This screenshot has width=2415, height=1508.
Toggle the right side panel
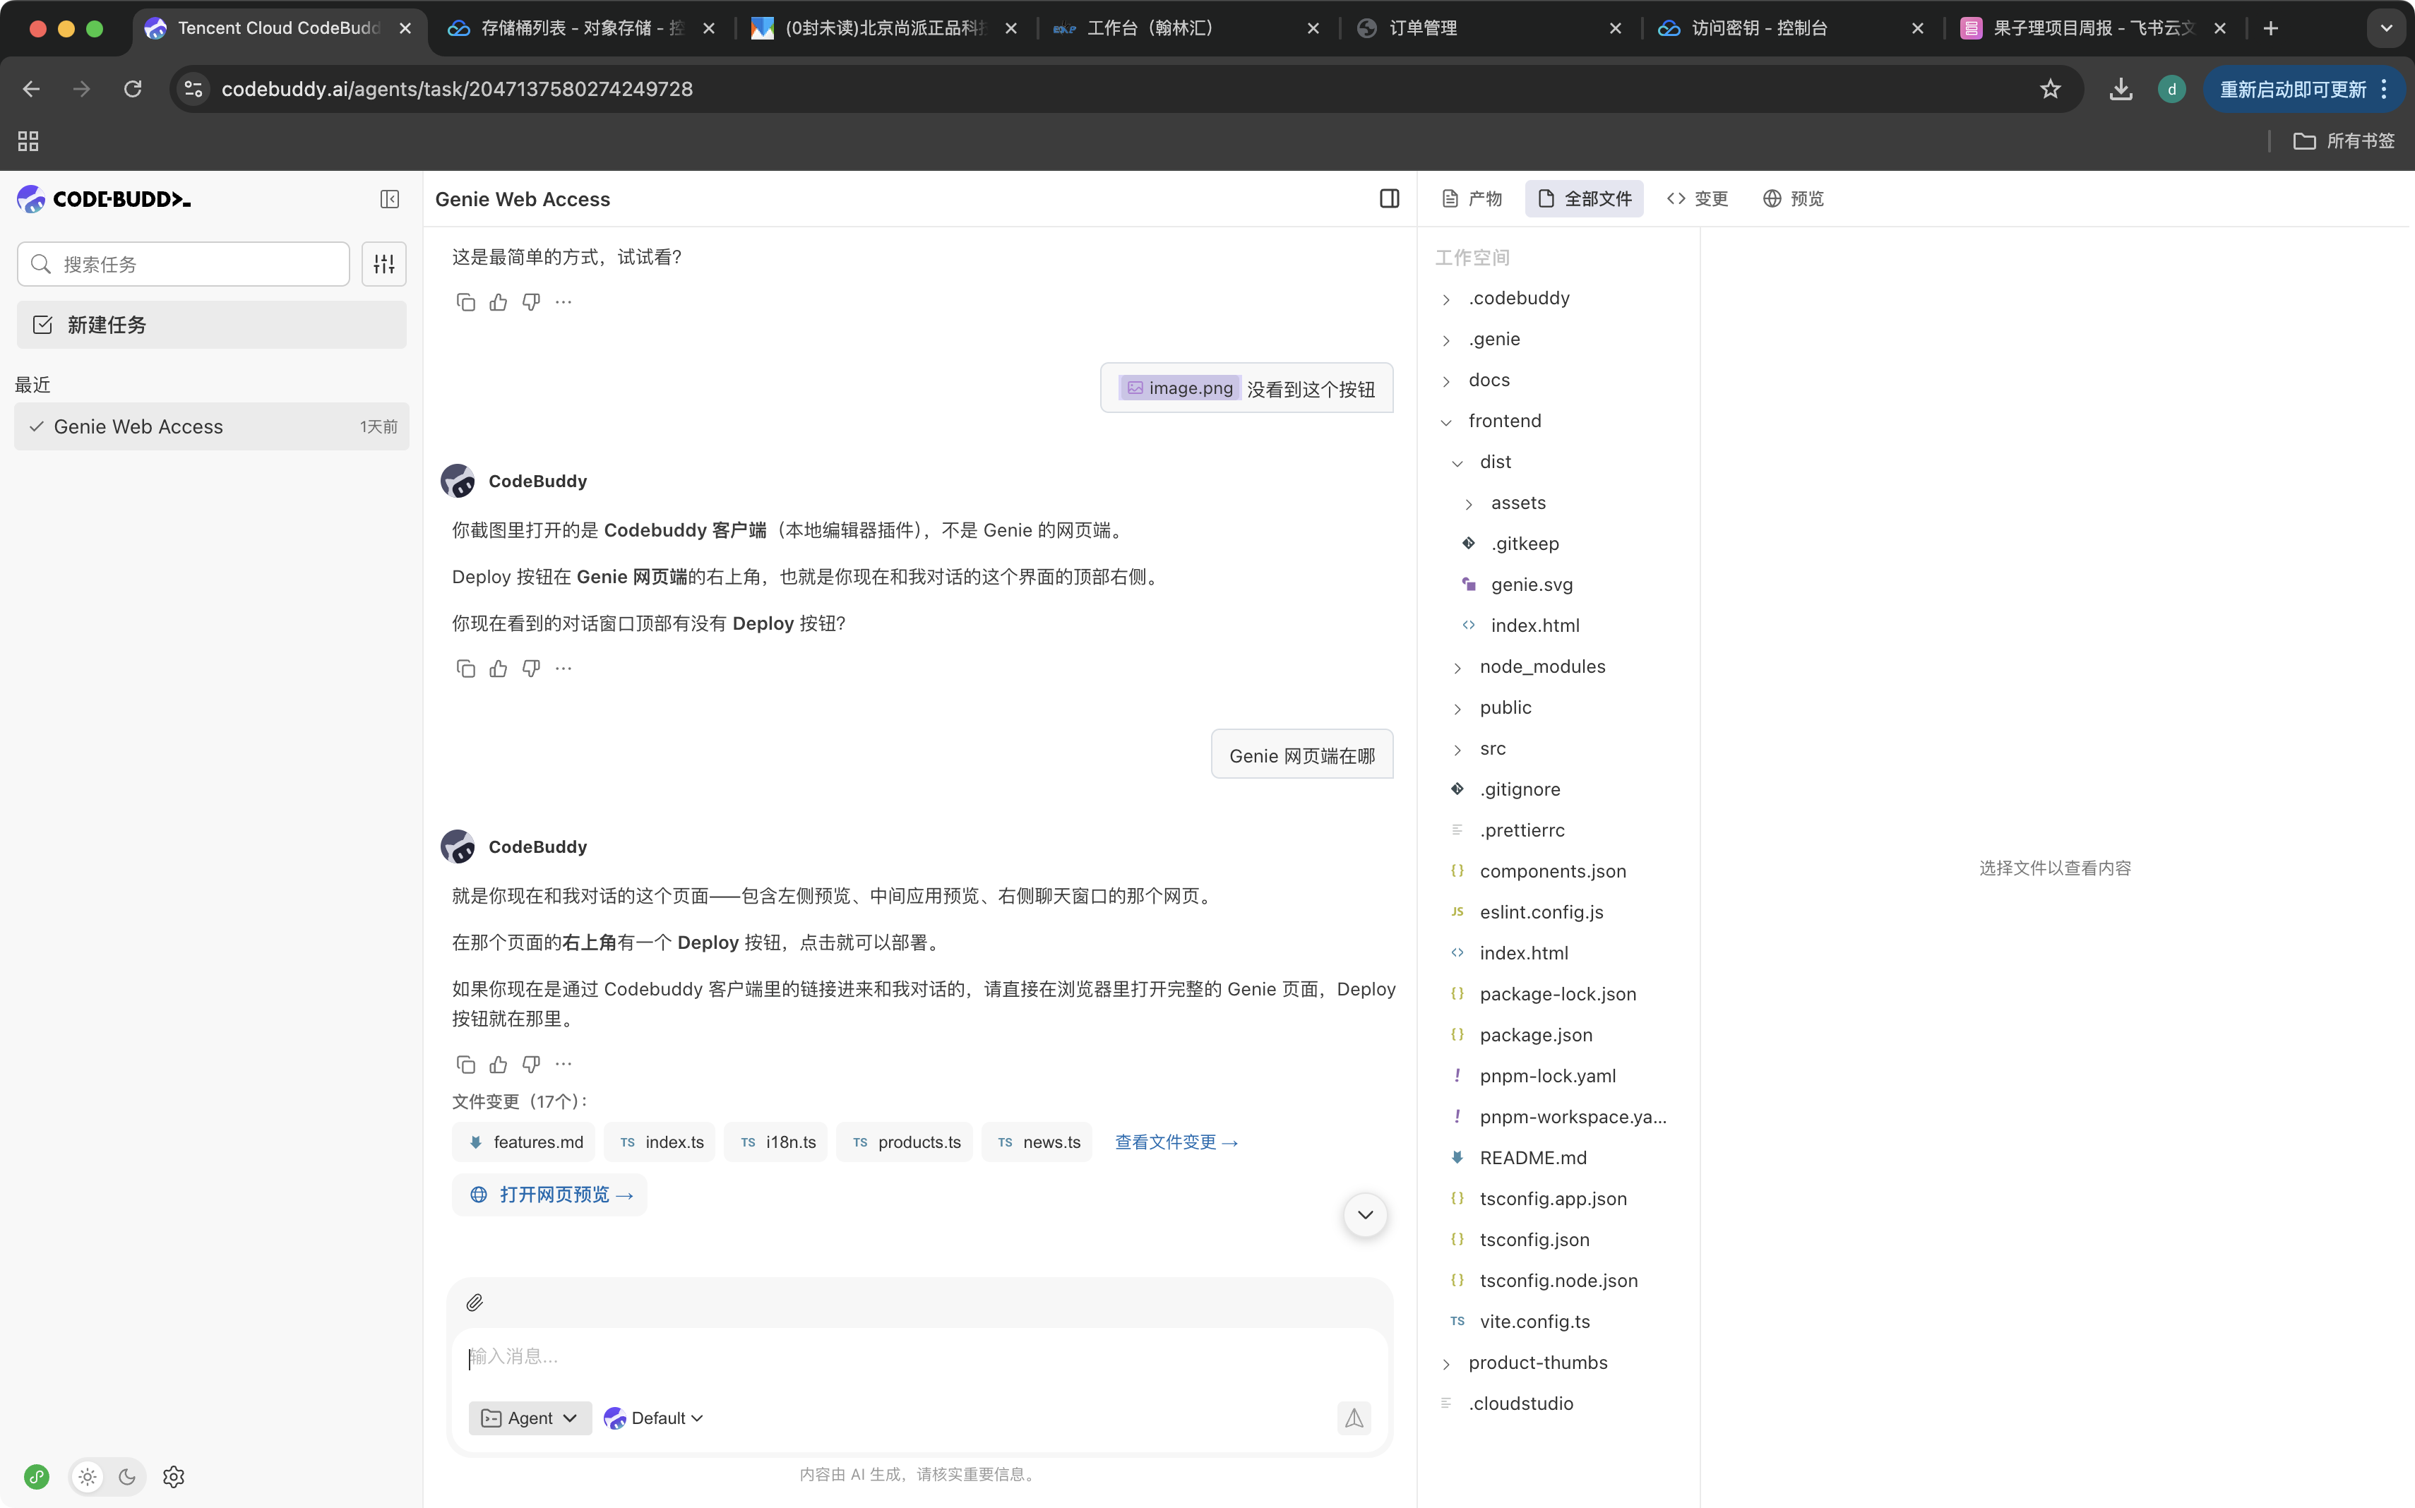(1388, 198)
